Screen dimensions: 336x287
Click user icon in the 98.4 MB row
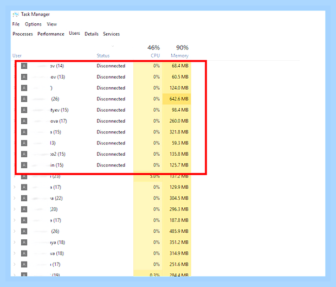[24, 110]
